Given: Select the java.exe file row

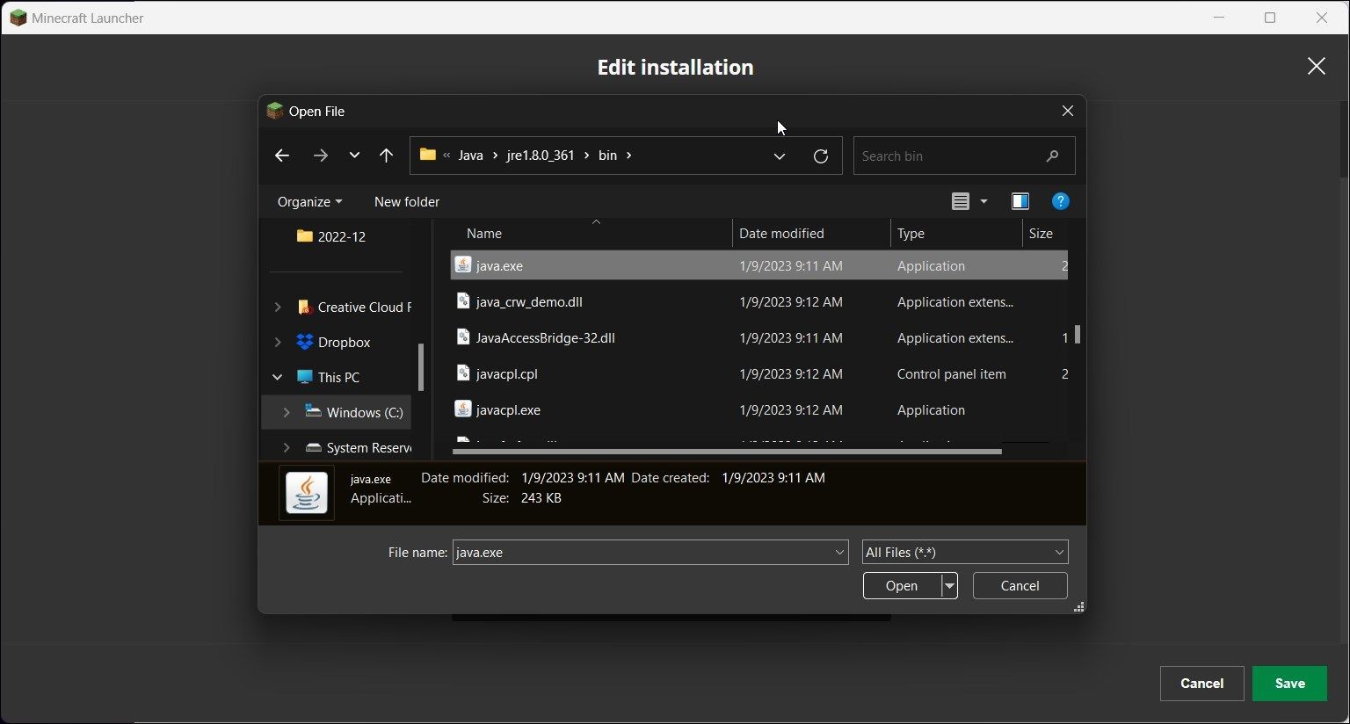Looking at the screenshot, I should click(x=759, y=265).
